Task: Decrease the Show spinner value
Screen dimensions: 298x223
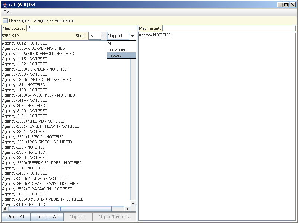Action: click(104, 38)
